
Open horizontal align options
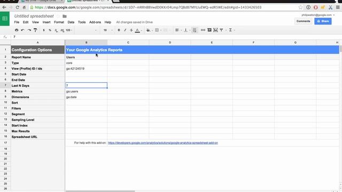(178, 30)
